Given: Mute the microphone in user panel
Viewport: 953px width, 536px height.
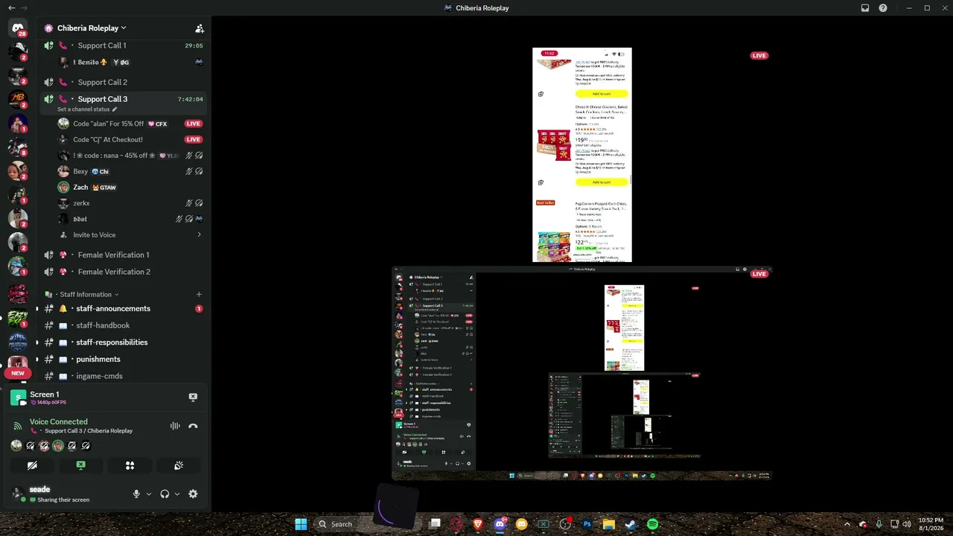Looking at the screenshot, I should point(136,494).
